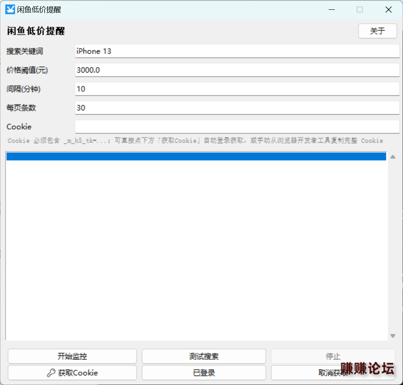The width and height of the screenshot is (403, 385).
Task: Click the log list scroll-down arrow
Action: pos(393,335)
